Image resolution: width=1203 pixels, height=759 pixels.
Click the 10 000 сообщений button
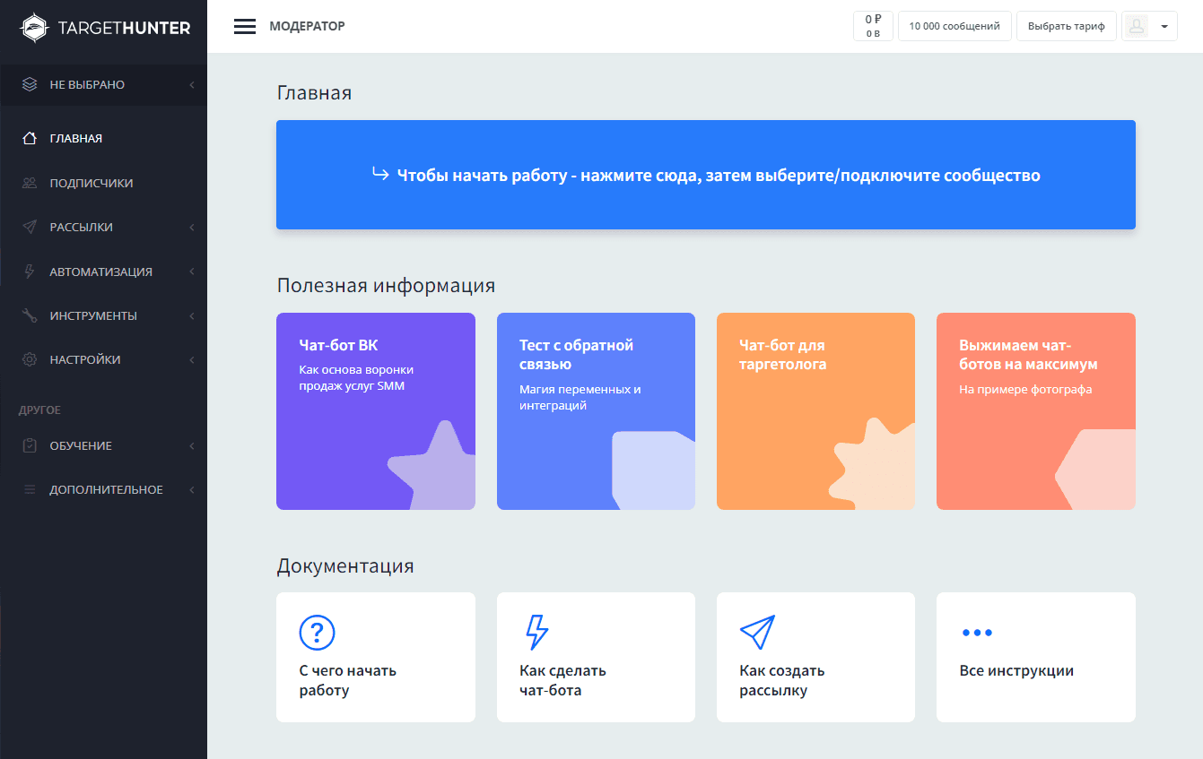click(x=955, y=27)
